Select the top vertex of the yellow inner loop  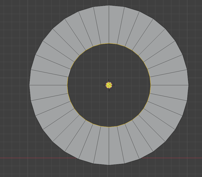(109, 43)
